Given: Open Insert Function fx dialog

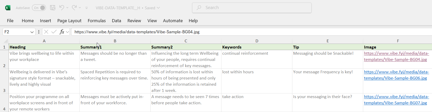Looking at the screenshot, I should point(62,32).
